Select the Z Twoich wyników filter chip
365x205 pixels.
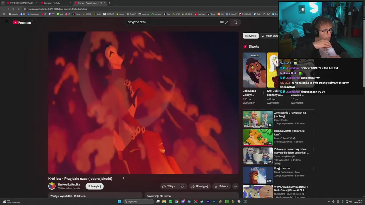[269, 36]
